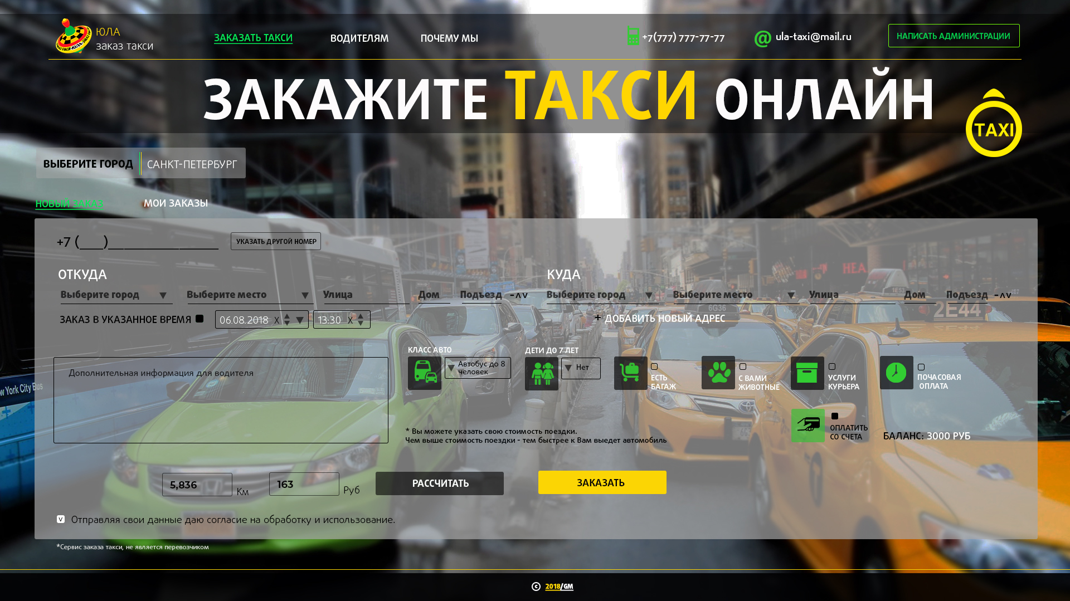The width and height of the screenshot is (1070, 601).
Task: Click Указать другой номер button
Action: [276, 241]
